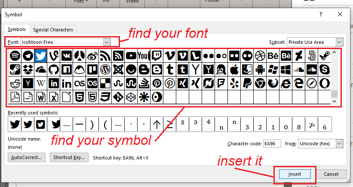Choose the up arrow in recently used symbols
The height and width of the screenshot is (187, 353).
(x=157, y=124)
